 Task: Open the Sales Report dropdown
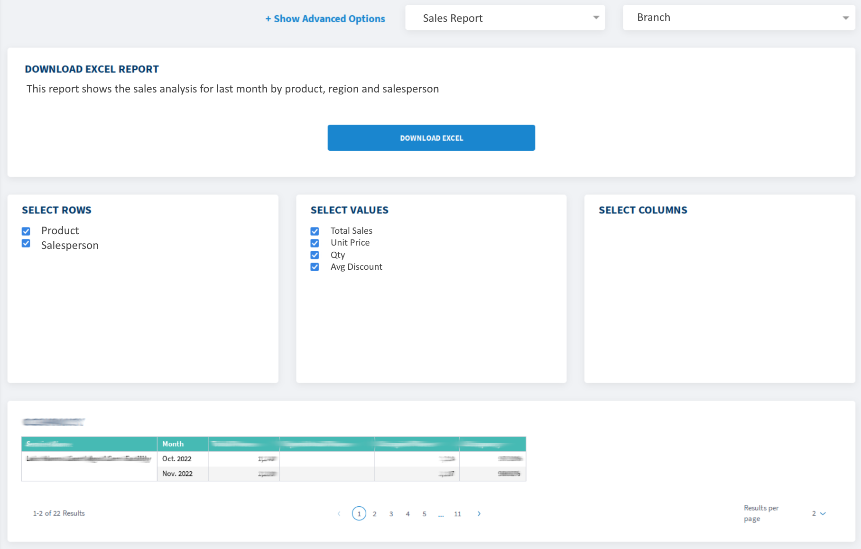[x=505, y=18]
